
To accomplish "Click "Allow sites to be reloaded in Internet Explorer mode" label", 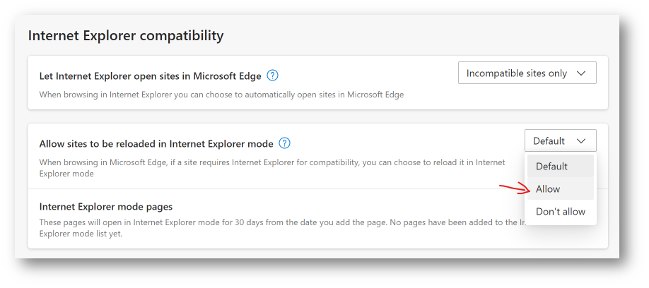I will click(x=156, y=144).
